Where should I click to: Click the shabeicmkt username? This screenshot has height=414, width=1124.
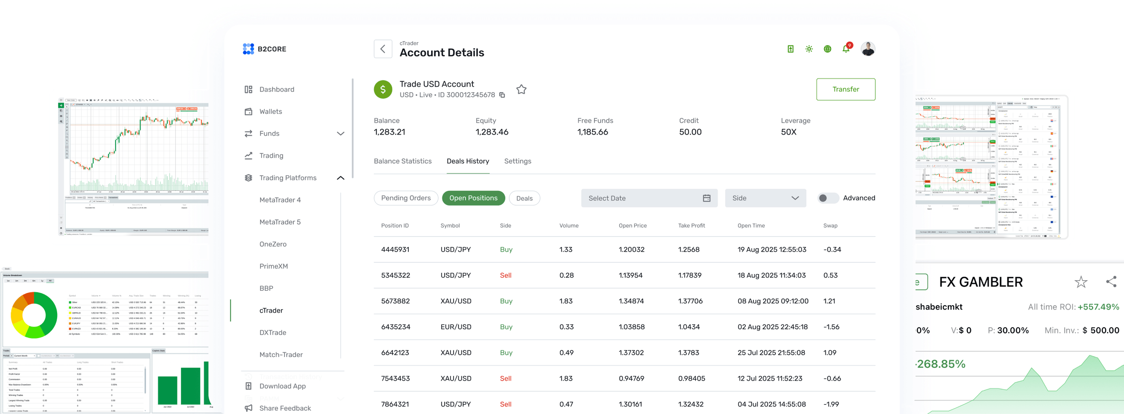point(939,307)
